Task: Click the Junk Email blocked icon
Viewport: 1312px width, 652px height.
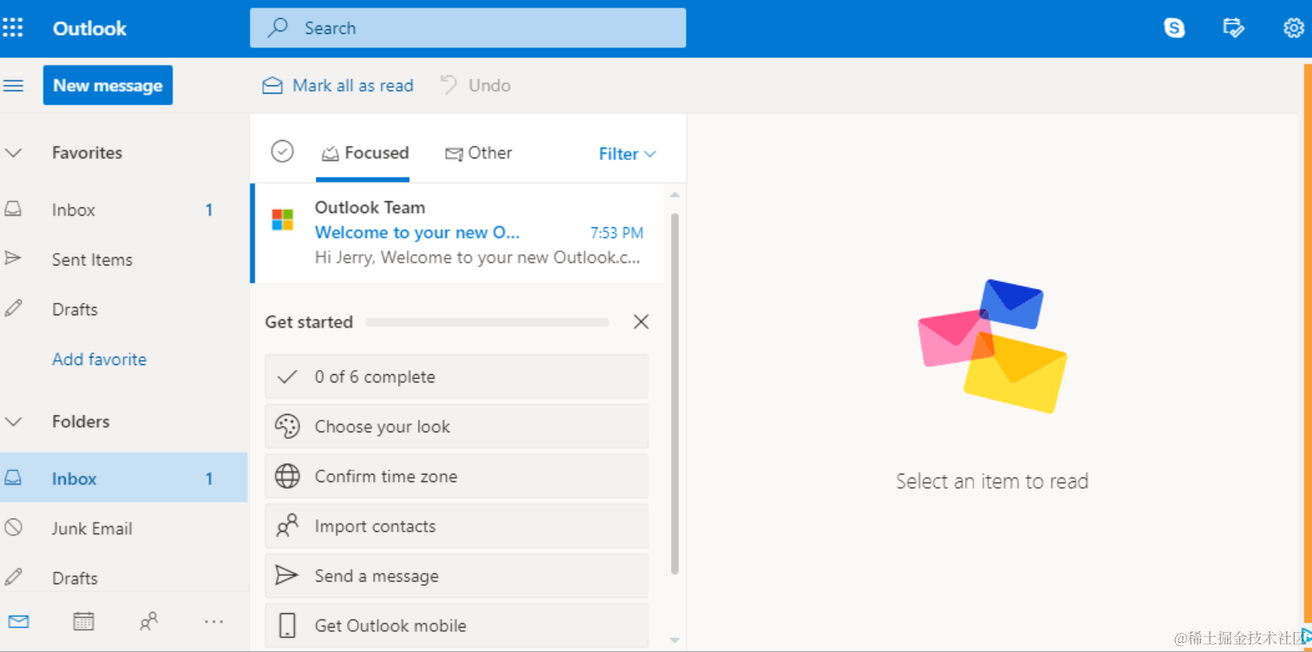Action: pos(13,527)
